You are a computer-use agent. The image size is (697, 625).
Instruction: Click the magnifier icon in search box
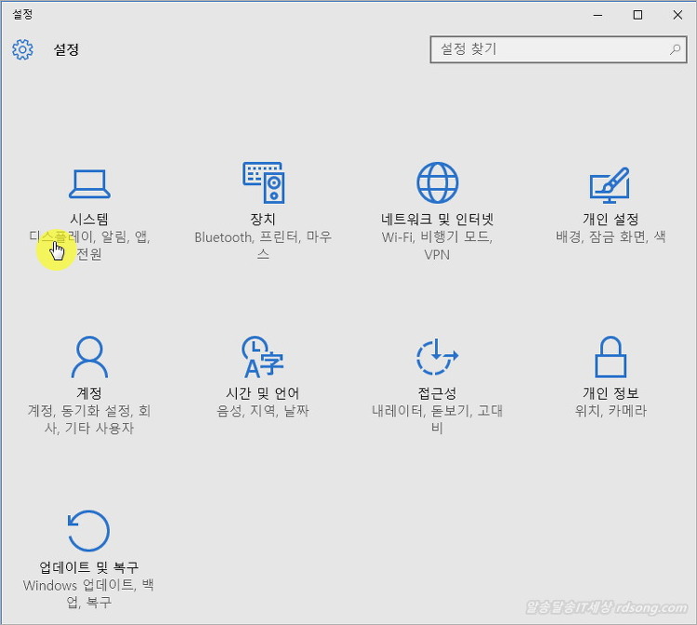(675, 49)
